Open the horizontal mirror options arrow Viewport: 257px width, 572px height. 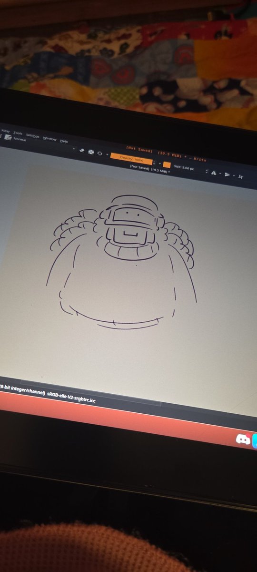click(x=219, y=174)
